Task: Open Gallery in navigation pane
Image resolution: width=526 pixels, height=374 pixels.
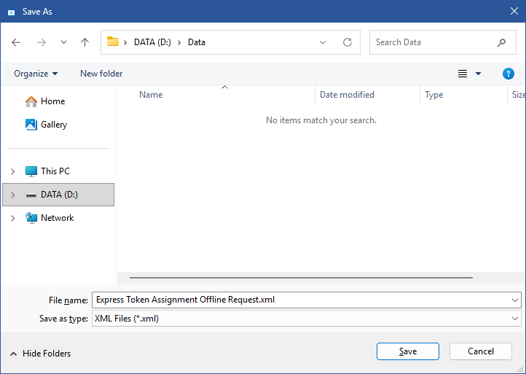Action: [x=54, y=125]
